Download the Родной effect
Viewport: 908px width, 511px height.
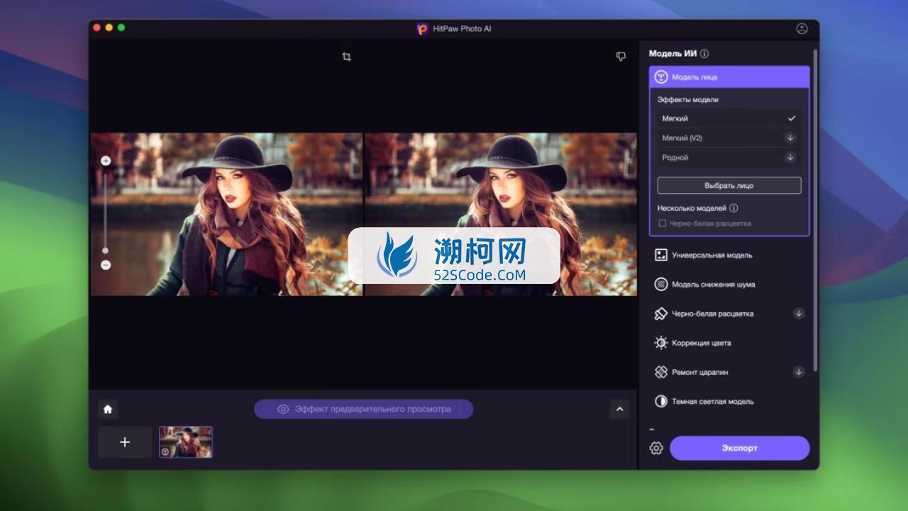coord(790,157)
